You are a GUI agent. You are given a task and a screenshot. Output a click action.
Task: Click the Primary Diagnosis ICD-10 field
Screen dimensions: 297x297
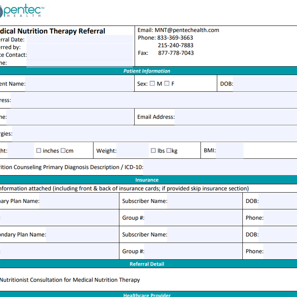(x=220, y=167)
